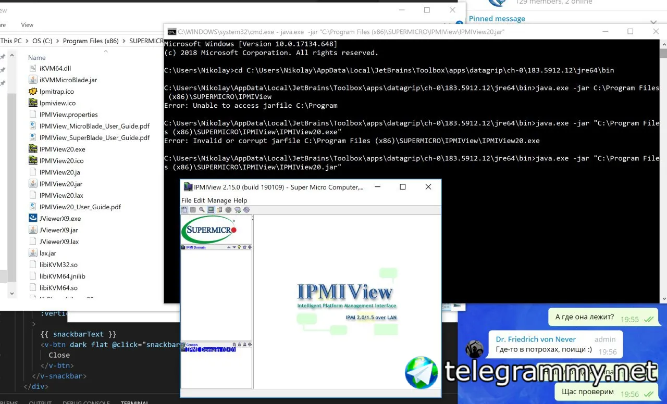Switch to the TERMINAL panel tab
This screenshot has height=404, width=667.
click(135, 402)
